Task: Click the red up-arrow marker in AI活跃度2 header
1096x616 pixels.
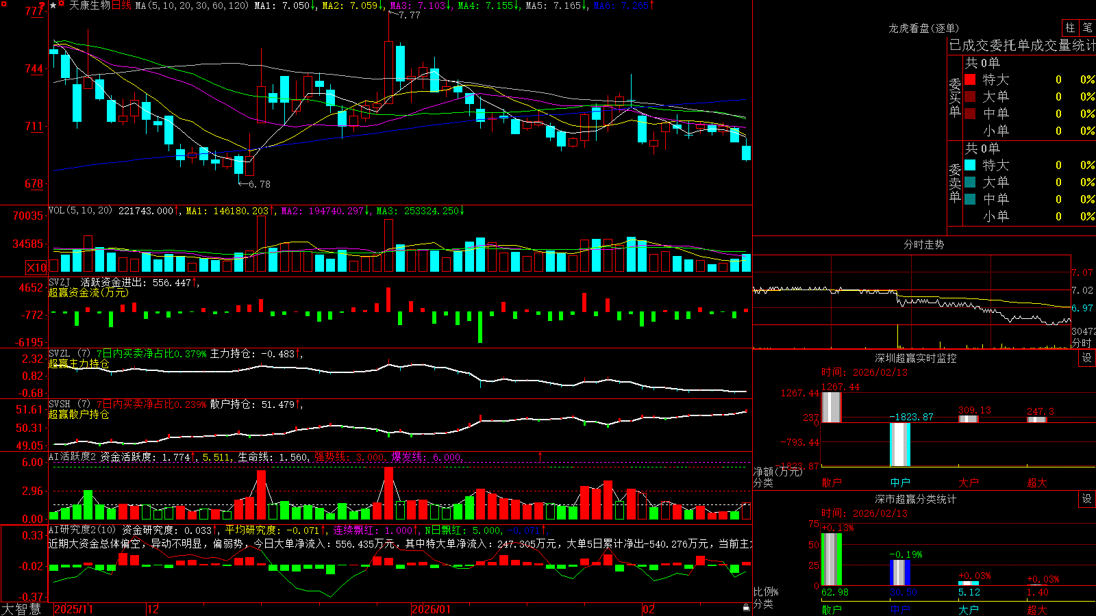Action: (540, 457)
